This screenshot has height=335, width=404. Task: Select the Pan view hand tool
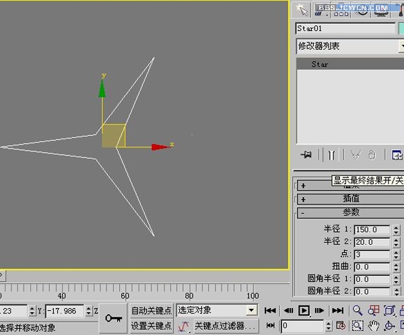pos(374,326)
